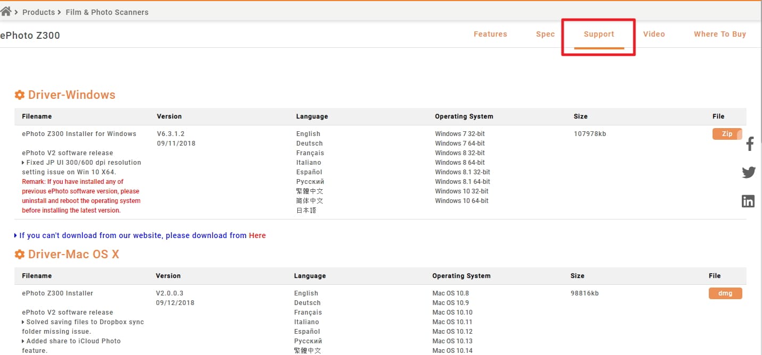Click the Driver-Mac OS X section heading
This screenshot has height=355, width=762.
click(x=73, y=255)
